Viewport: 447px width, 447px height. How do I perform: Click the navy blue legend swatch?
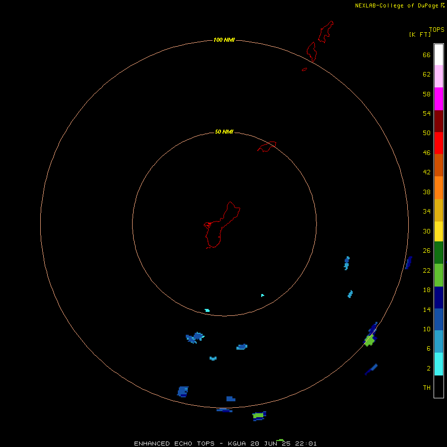[439, 298]
